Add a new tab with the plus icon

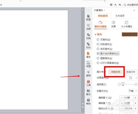pos(1,5)
